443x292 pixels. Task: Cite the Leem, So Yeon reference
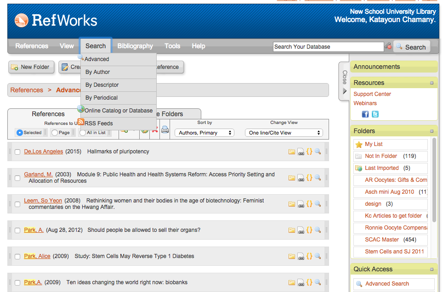(x=309, y=204)
